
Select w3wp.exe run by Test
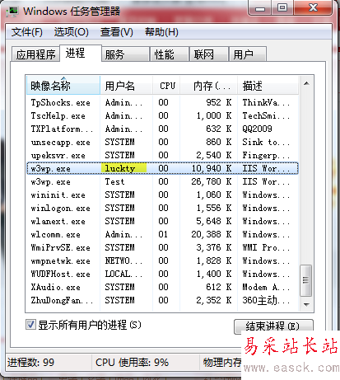coord(162,181)
